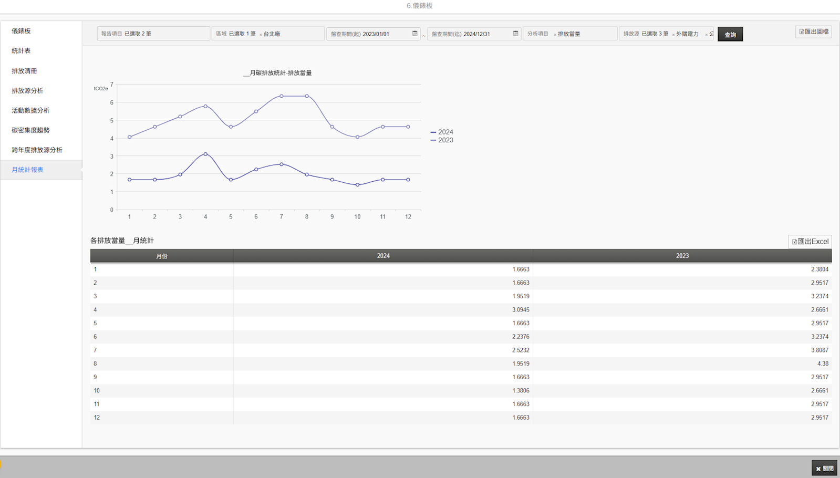The width and height of the screenshot is (840, 478).
Task: Expand the 報告項目 multi-select dropdown
Action: (153, 34)
